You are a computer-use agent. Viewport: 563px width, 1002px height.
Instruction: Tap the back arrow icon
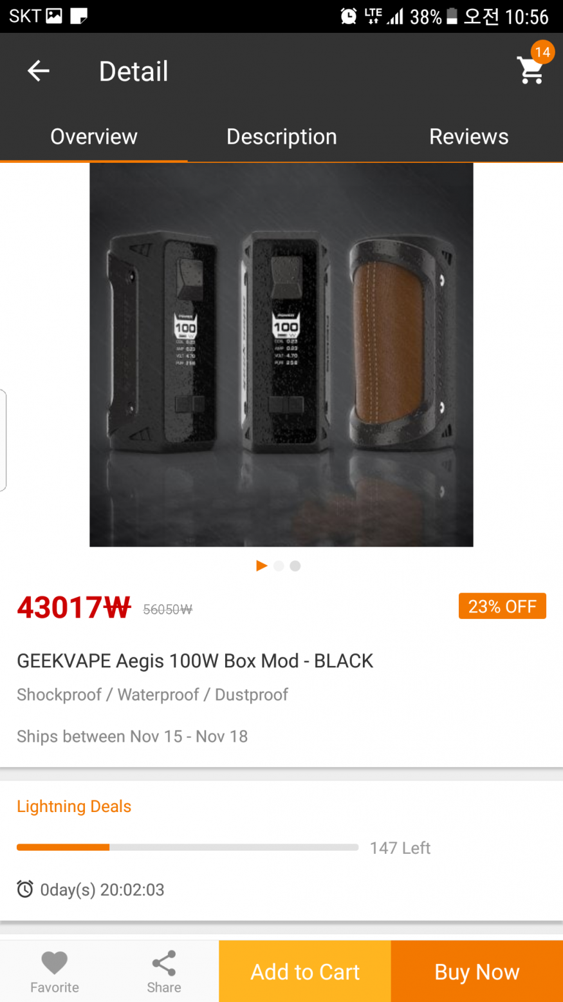[x=39, y=71]
